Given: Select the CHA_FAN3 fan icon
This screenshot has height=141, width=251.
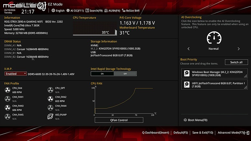Looking at the screenshot, I should click(7, 108).
